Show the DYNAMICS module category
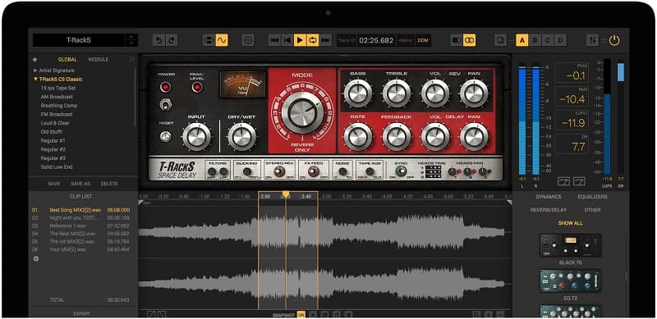The height and width of the screenshot is (319, 657). click(x=548, y=197)
